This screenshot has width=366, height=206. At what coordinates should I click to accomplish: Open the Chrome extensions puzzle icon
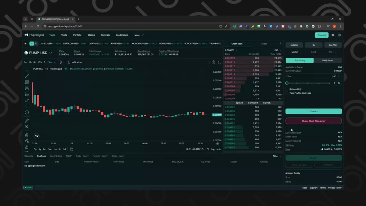(319, 27)
